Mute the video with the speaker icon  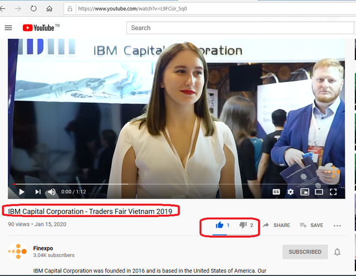(x=52, y=192)
